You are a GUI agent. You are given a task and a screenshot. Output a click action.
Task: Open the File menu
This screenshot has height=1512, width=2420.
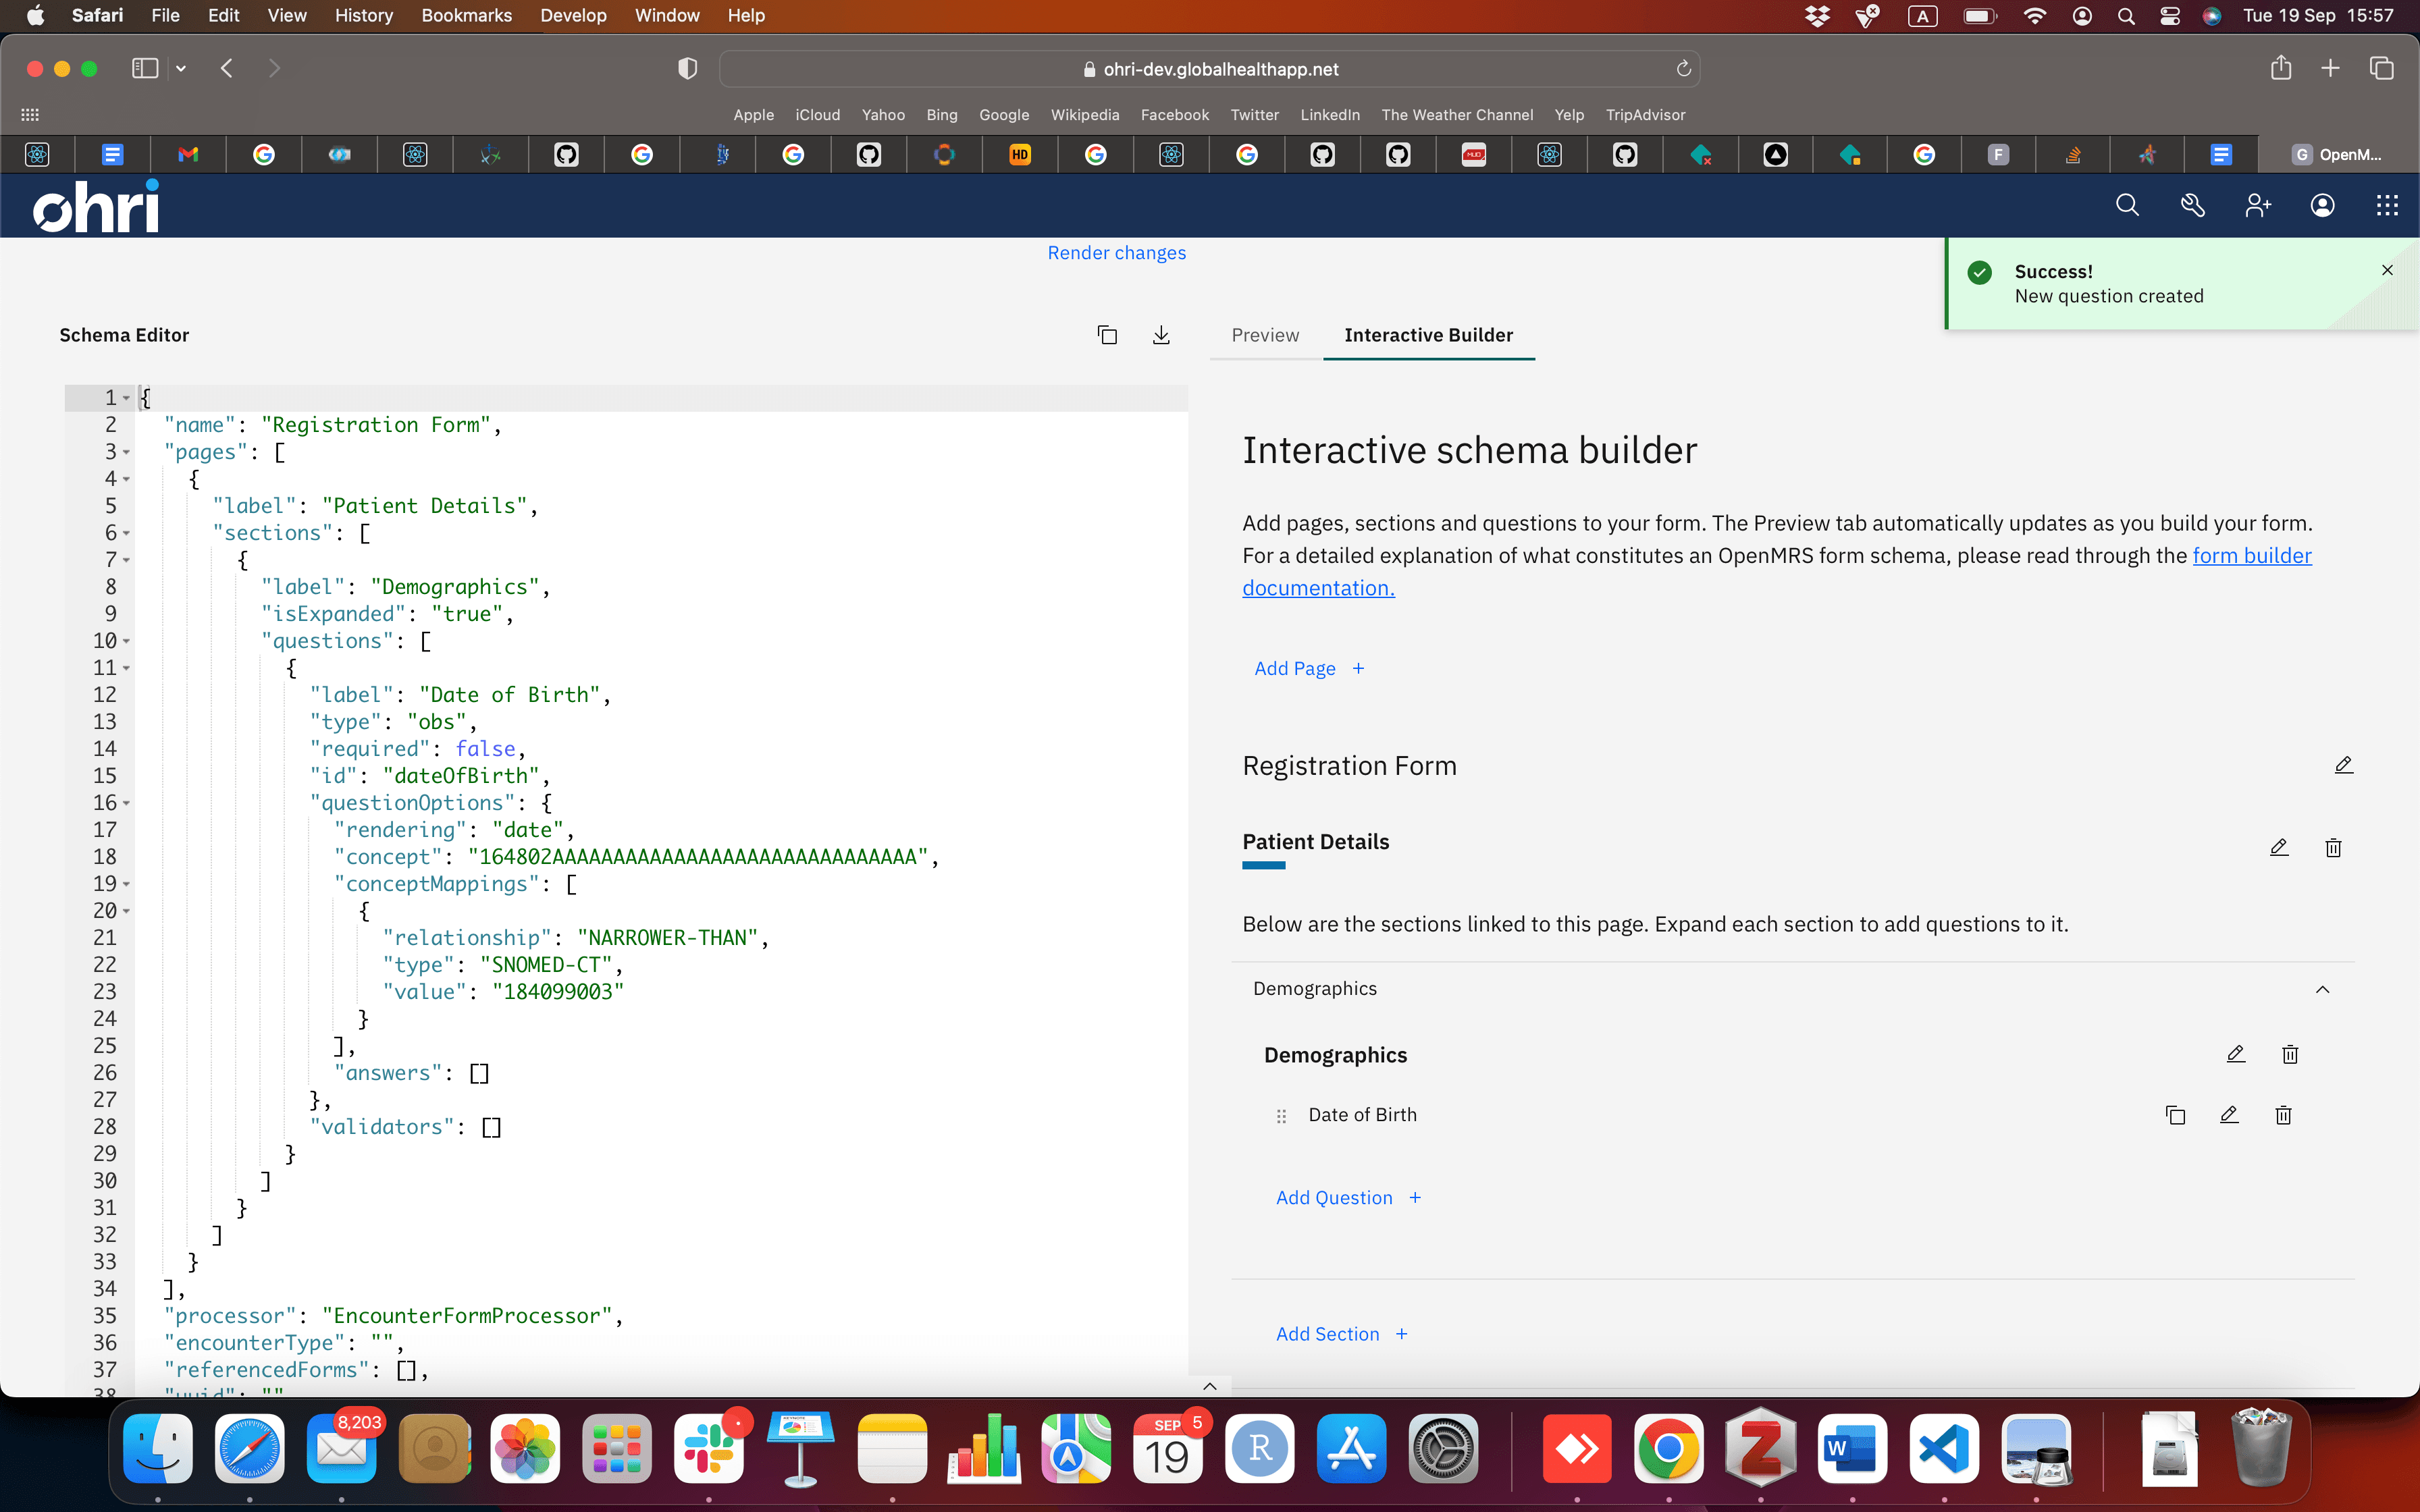click(x=165, y=15)
